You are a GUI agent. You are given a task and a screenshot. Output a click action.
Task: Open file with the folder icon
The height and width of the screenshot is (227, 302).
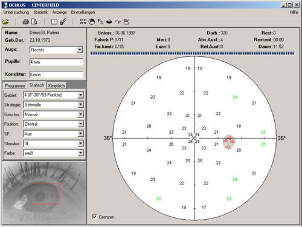pyautogui.click(x=5, y=22)
